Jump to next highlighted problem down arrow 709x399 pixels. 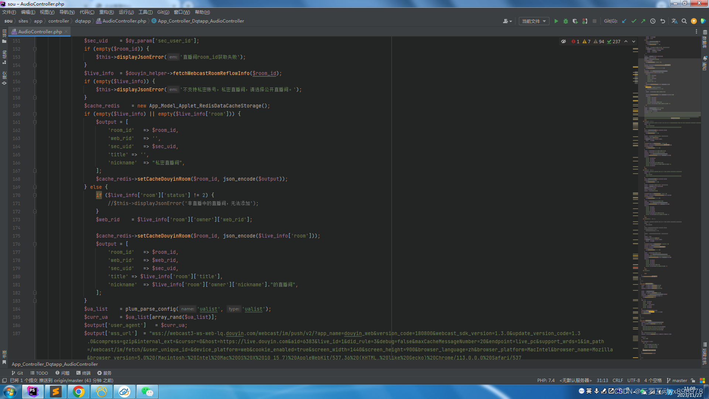pyautogui.click(x=634, y=41)
